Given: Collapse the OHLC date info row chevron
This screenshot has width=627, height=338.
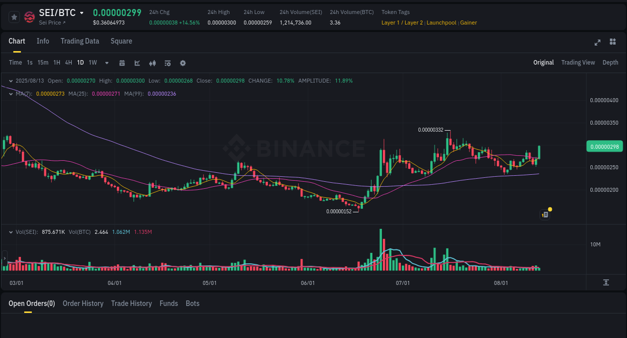Looking at the screenshot, I should click(x=11, y=81).
